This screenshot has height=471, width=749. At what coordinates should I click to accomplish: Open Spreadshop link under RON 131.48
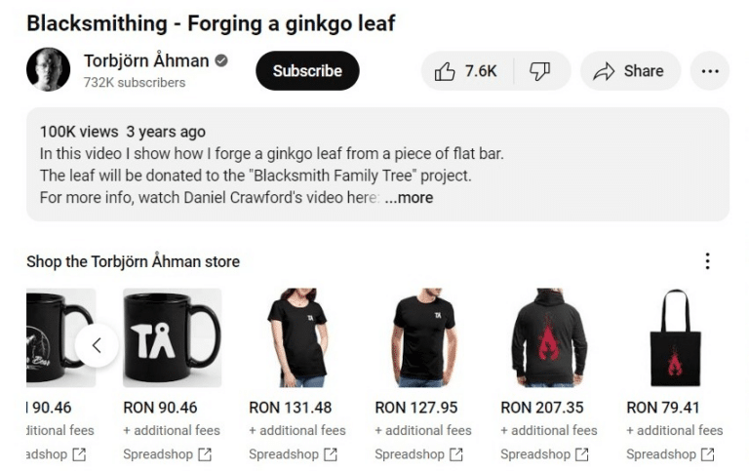pos(284,454)
